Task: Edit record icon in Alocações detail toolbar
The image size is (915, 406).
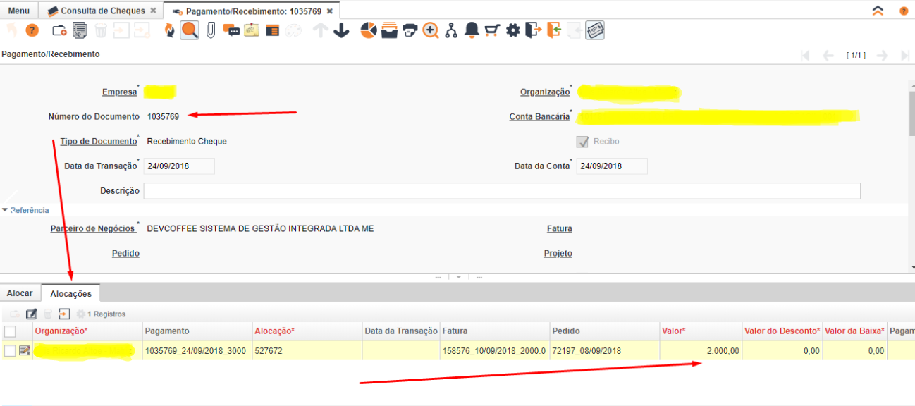Action: [x=31, y=314]
